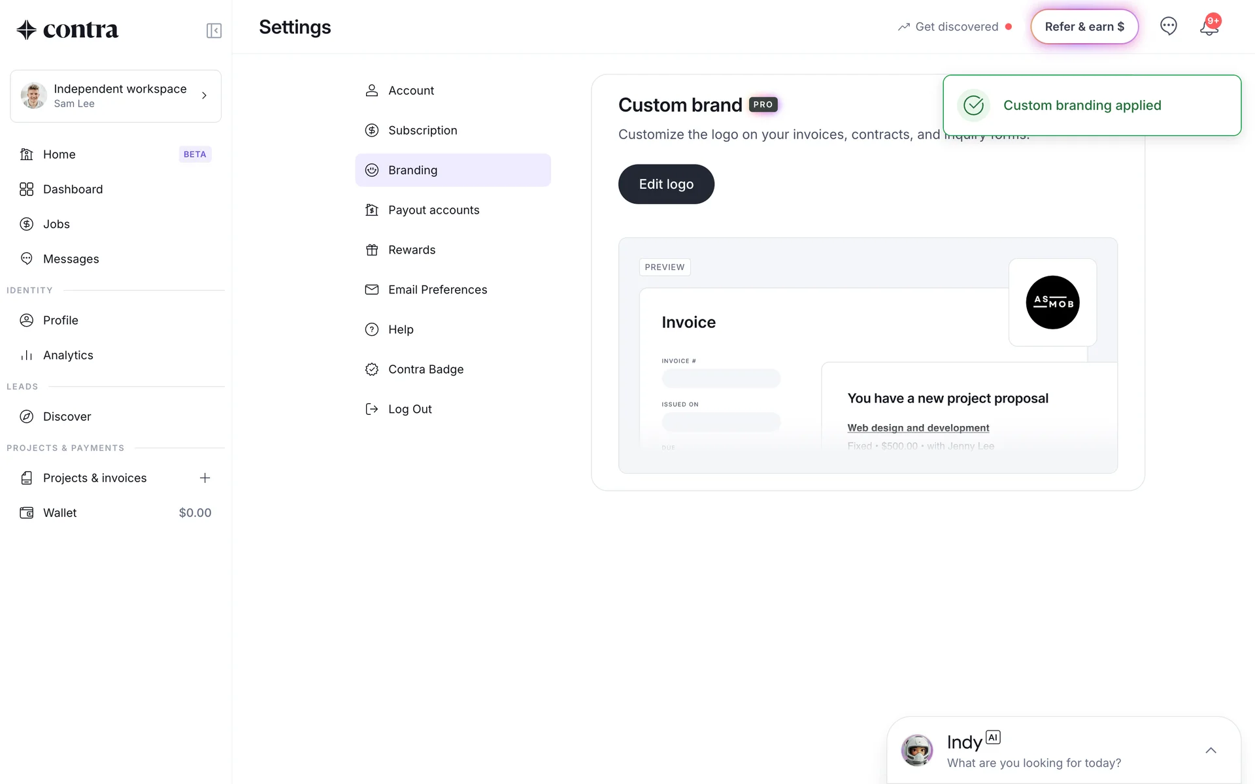The image size is (1255, 784).
Task: Click the Get discovered link
Action: [956, 27]
